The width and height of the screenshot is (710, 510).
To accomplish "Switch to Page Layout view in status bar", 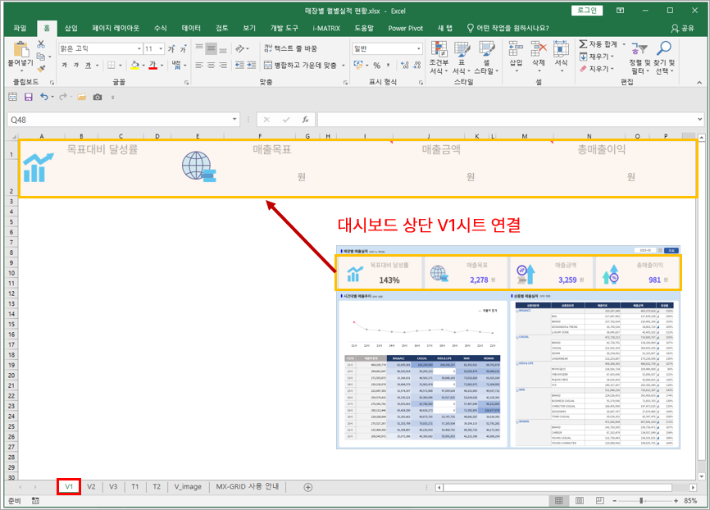I will [x=578, y=500].
